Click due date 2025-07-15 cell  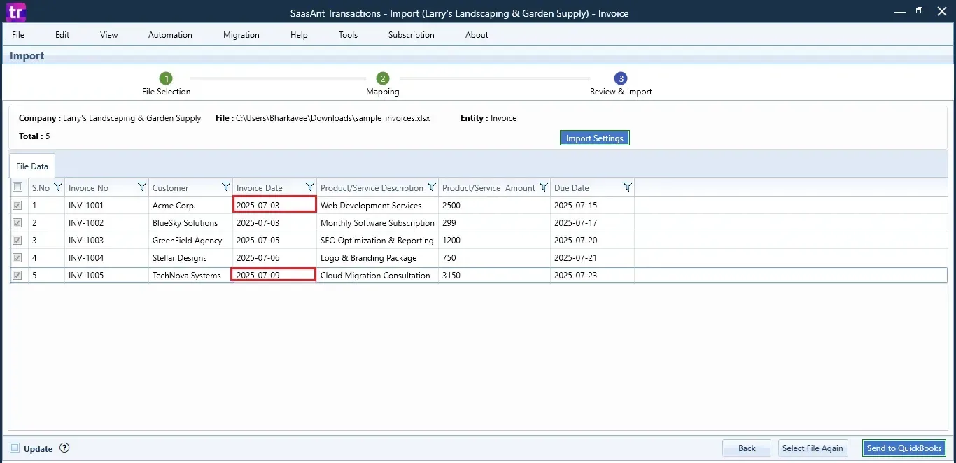coord(592,206)
